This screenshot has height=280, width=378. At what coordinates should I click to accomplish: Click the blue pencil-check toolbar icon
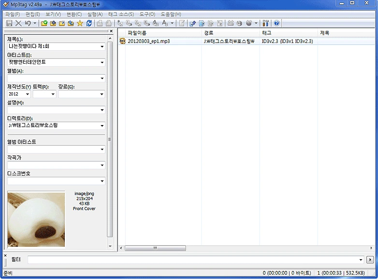click(192, 23)
